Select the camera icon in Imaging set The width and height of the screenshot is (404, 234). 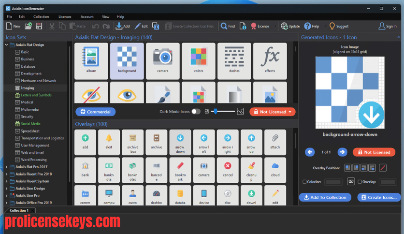pos(162,61)
